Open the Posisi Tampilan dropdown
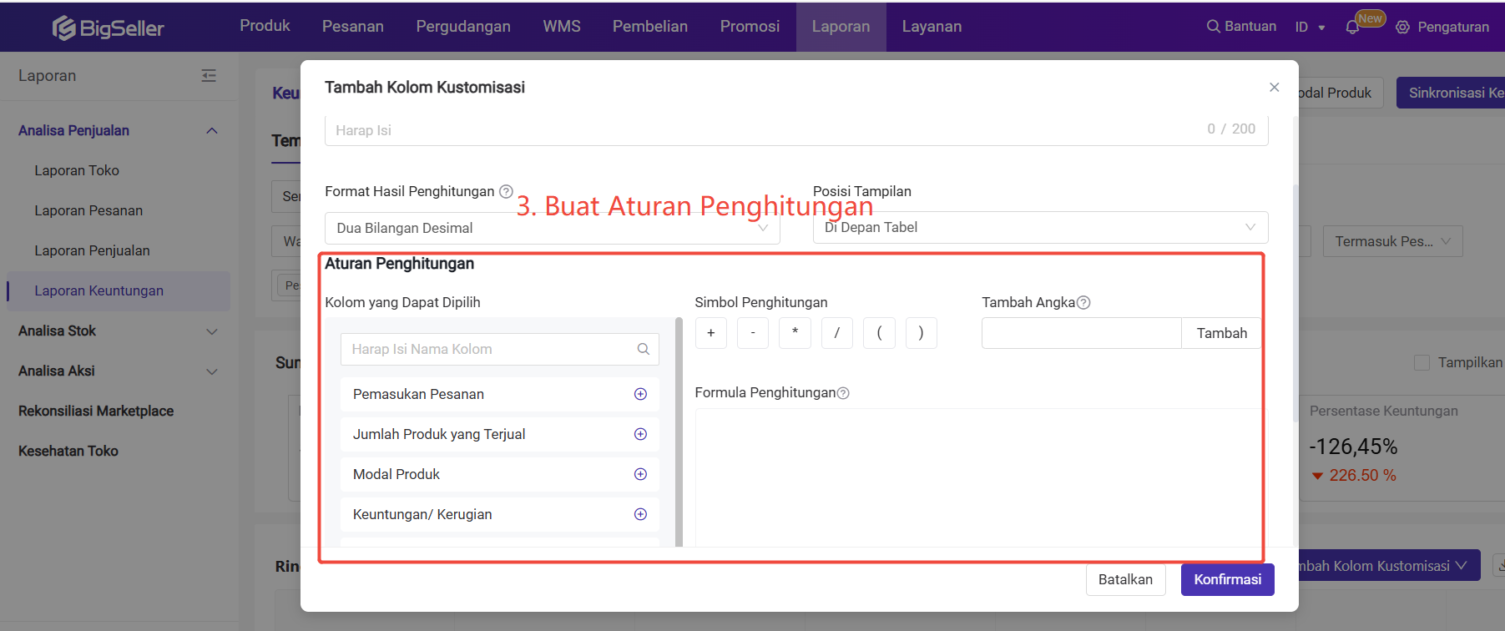Viewport: 1505px width, 631px height. tap(1040, 227)
